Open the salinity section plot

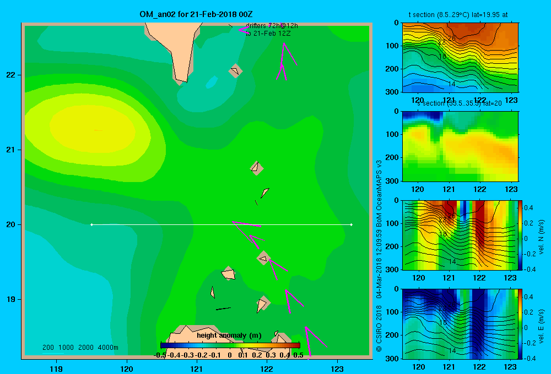pos(460,146)
